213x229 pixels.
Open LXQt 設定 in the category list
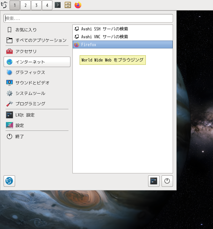[37, 115]
